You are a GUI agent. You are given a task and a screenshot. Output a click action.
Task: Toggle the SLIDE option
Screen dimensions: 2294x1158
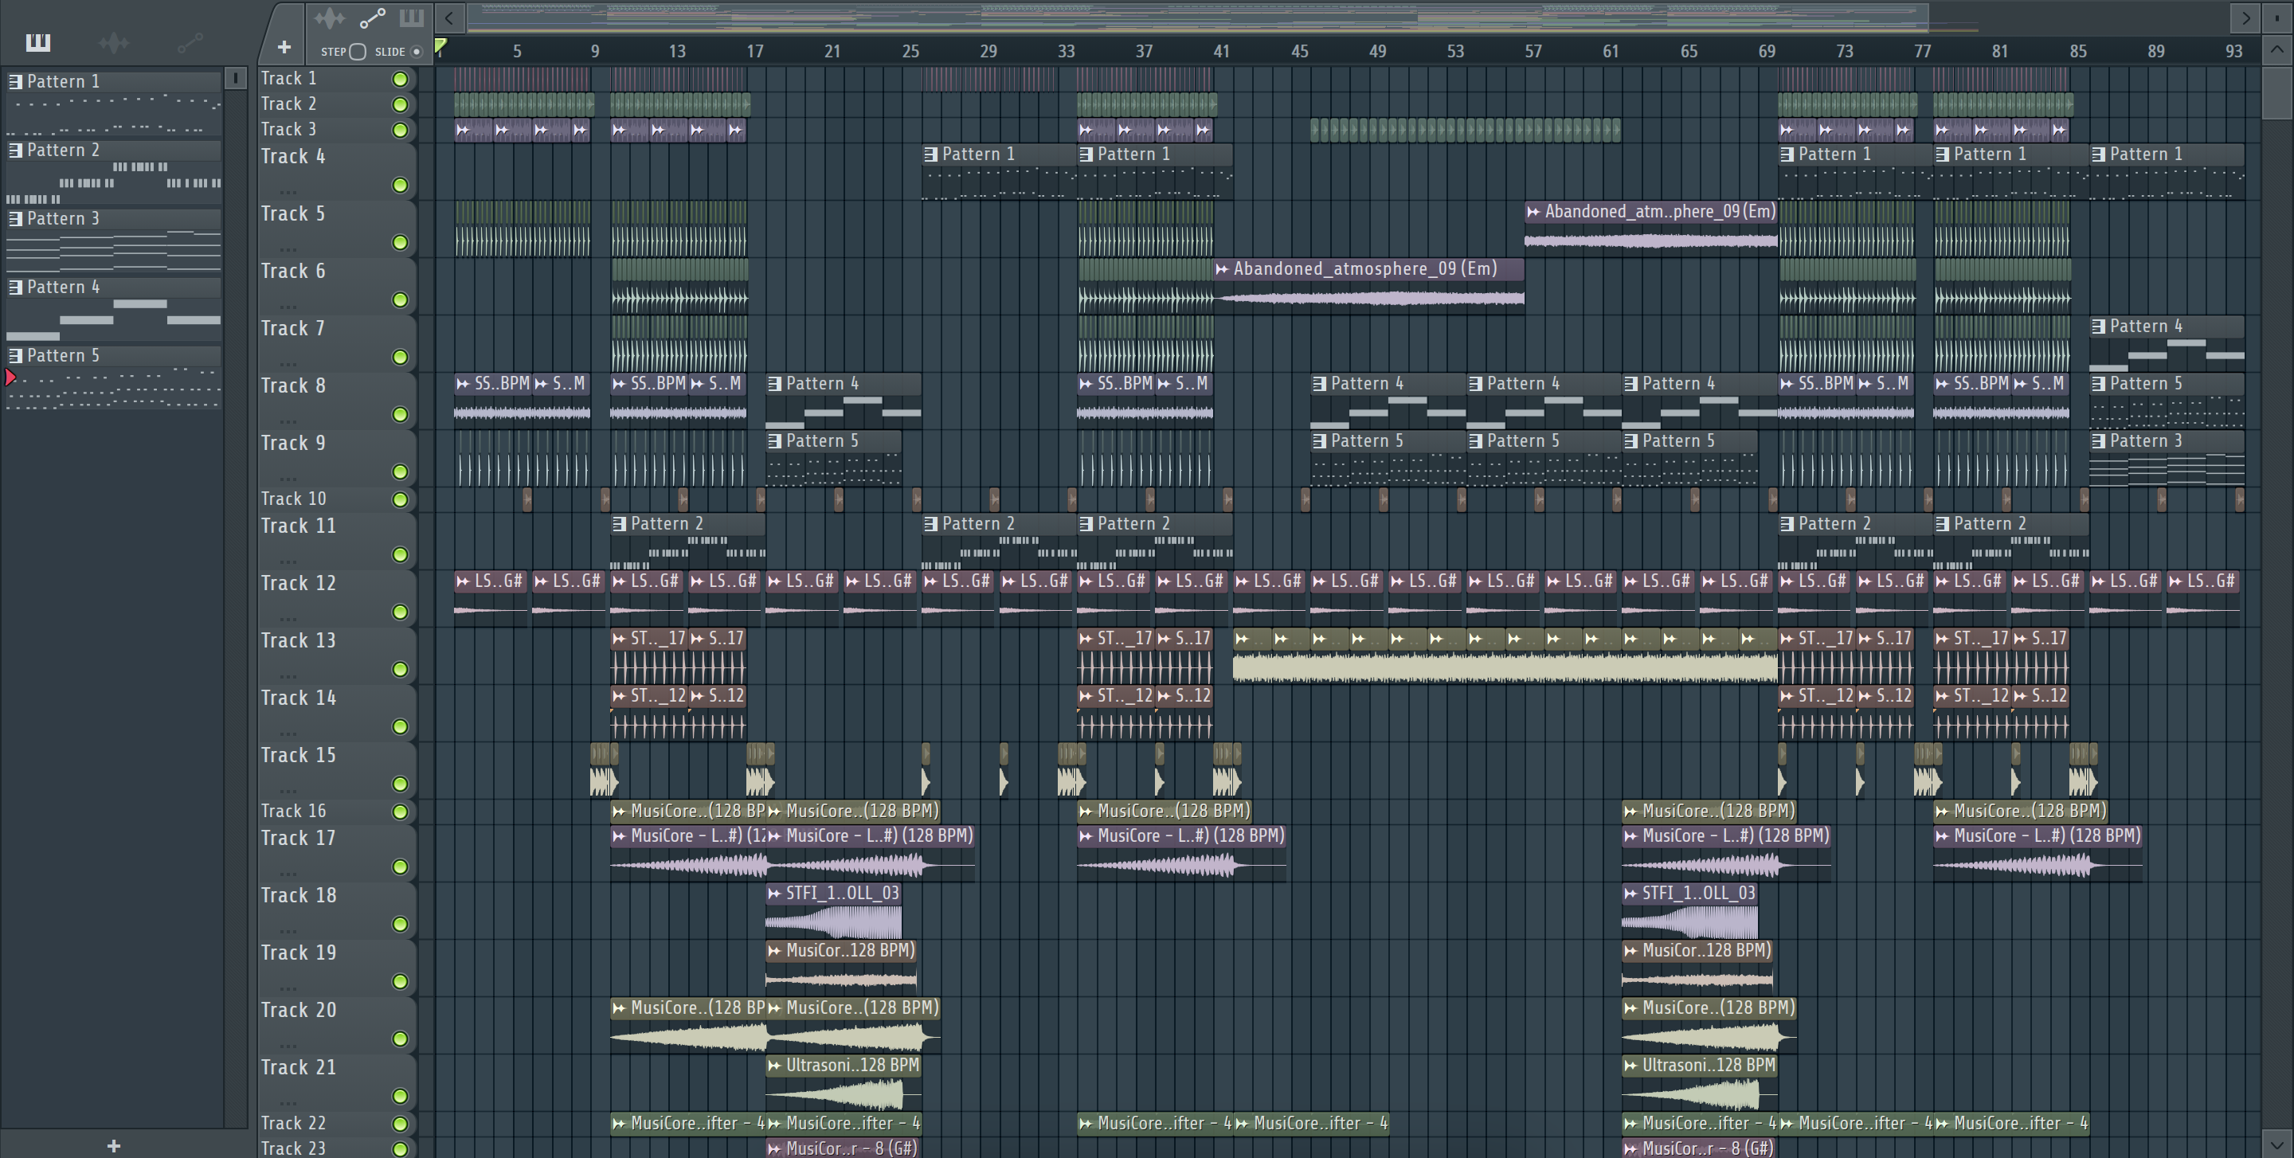pyautogui.click(x=416, y=52)
